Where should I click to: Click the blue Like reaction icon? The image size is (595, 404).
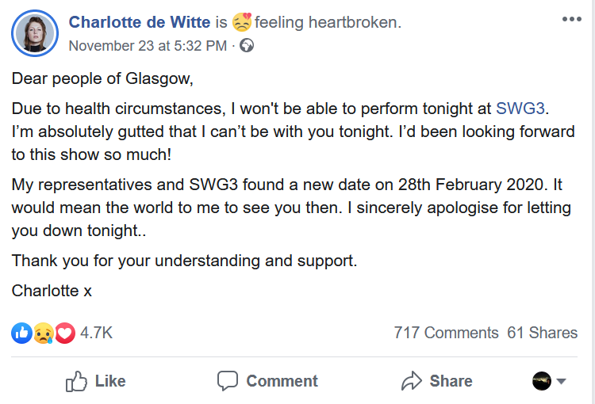(x=21, y=333)
